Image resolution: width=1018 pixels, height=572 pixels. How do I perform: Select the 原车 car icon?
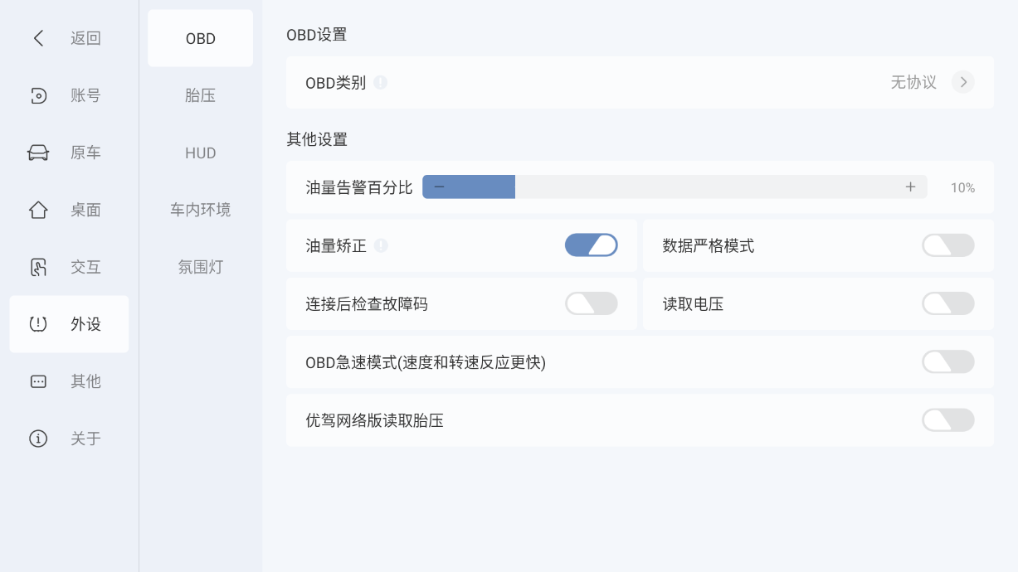[38, 153]
